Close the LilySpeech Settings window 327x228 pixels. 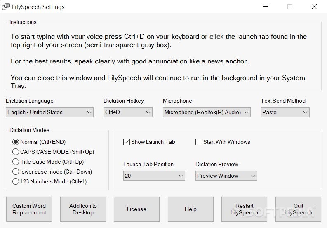[x=314, y=7]
